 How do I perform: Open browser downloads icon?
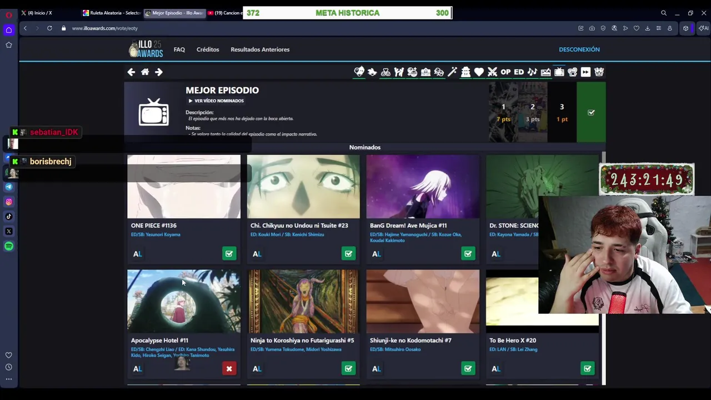pyautogui.click(x=648, y=28)
